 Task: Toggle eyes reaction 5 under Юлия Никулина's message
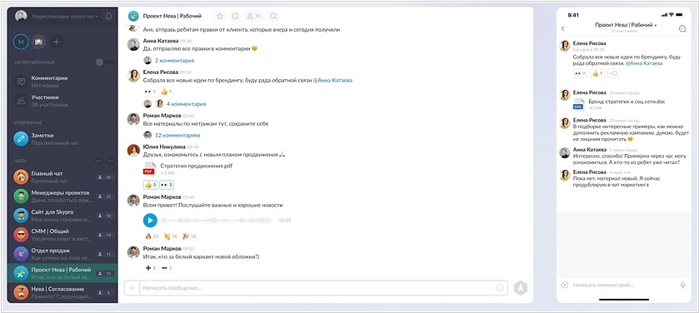pos(167,185)
